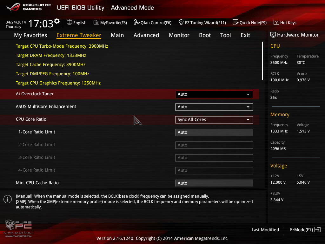Click the Hot Keys question mark icon
325x244 pixels.
(276, 22)
